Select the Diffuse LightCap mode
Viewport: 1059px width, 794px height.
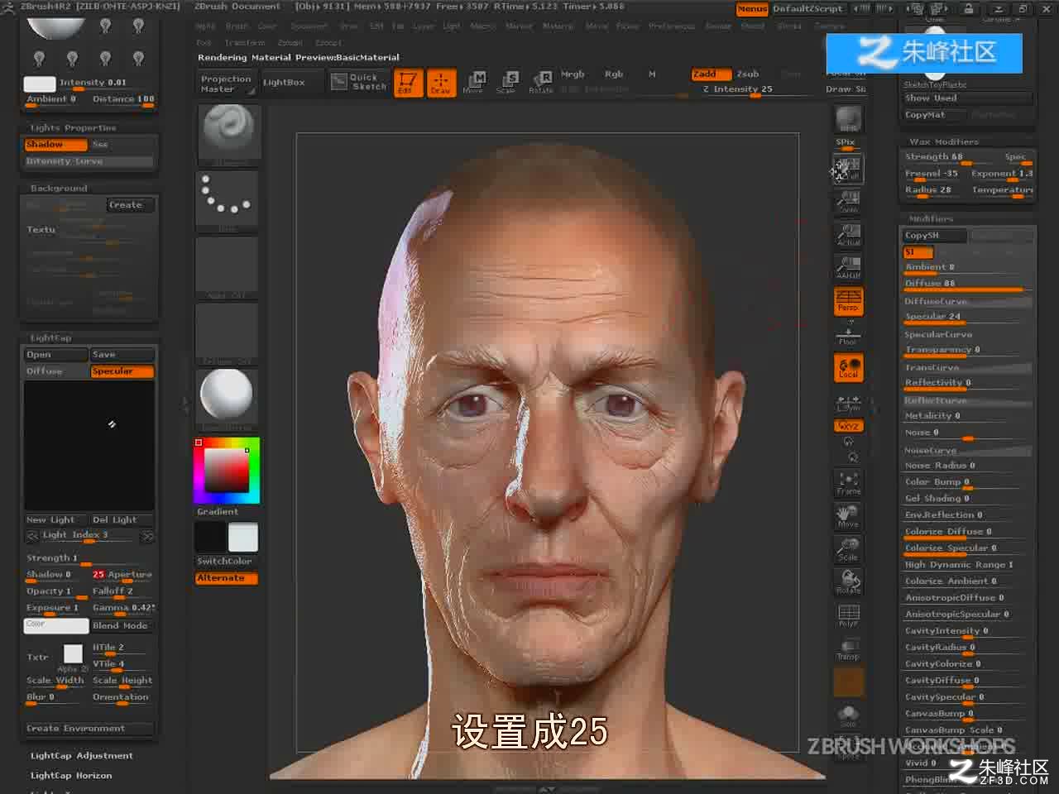tap(55, 372)
